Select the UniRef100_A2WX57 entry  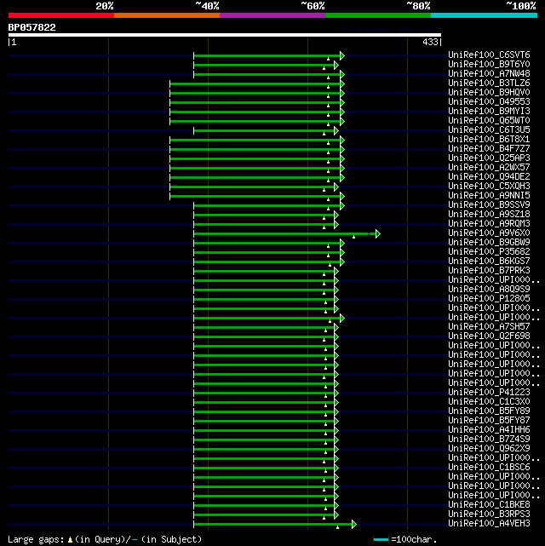click(489, 168)
